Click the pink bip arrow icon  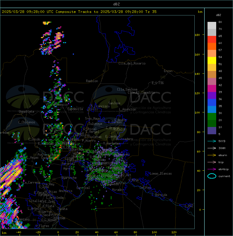pyautogui.click(x=212, y=162)
